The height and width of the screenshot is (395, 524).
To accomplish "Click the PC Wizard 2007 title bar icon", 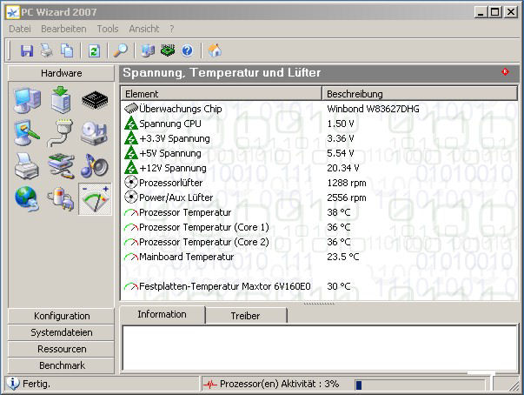I will [13, 13].
